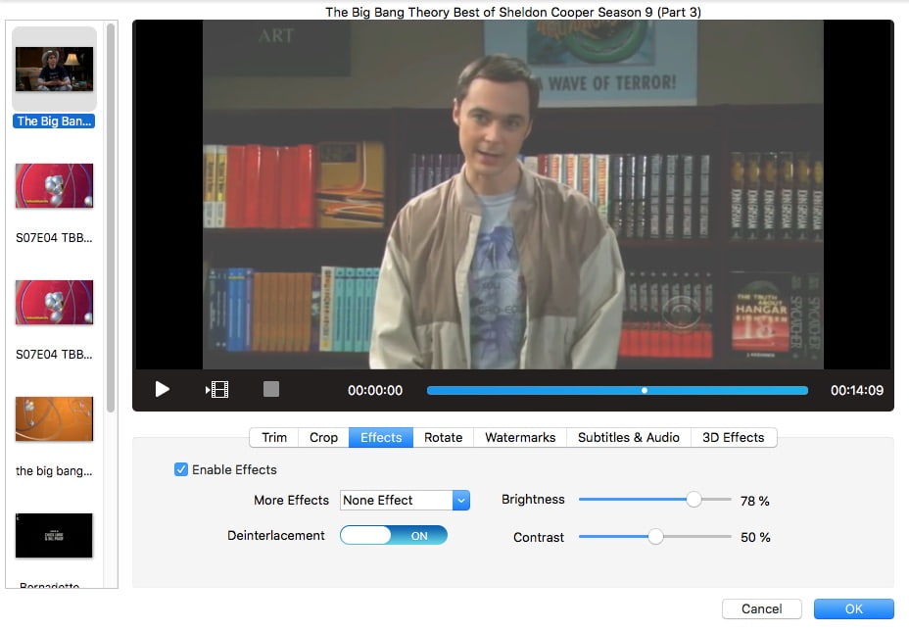Select the Effects tab
The image size is (909, 631).
(381, 437)
